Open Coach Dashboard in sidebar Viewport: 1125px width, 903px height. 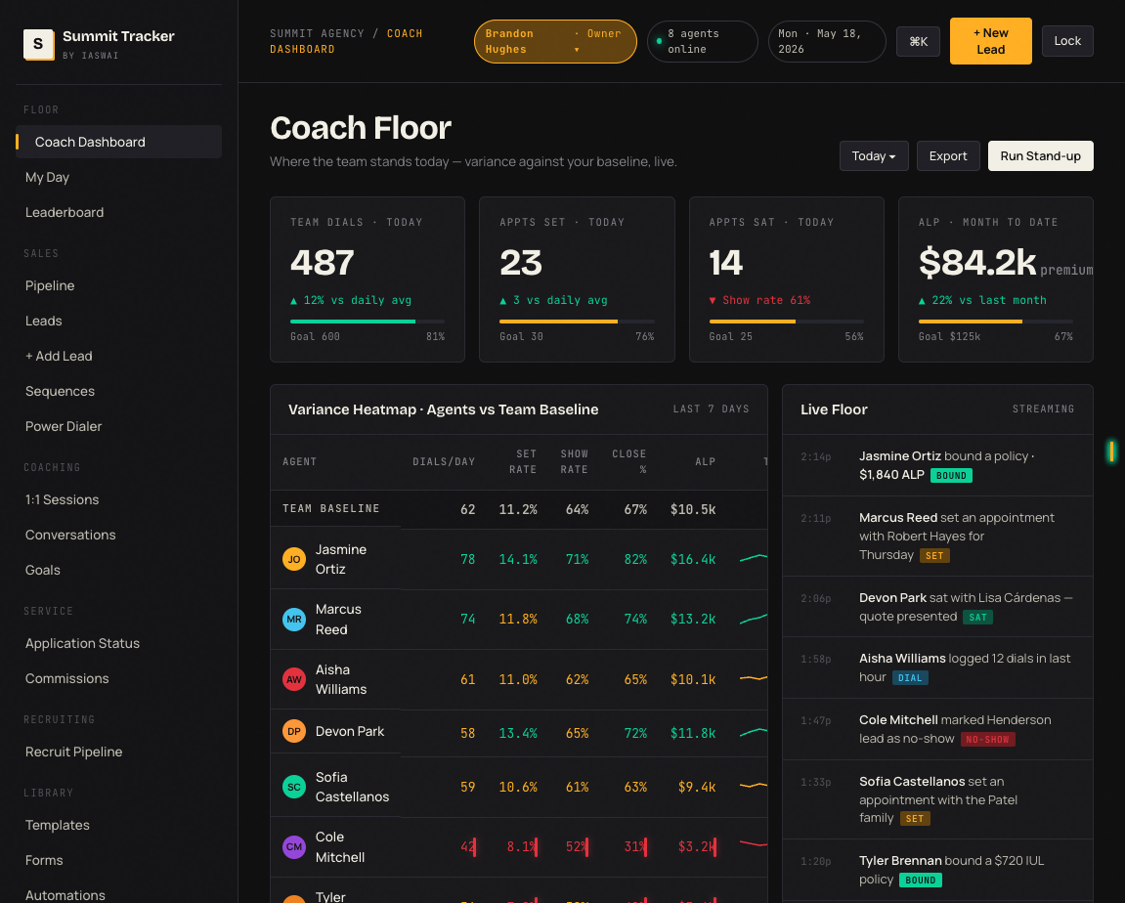pos(118,142)
